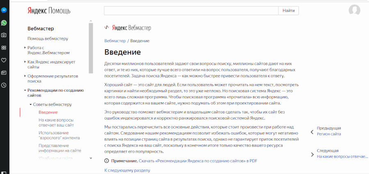This screenshot has width=369, height=174.
Task: Open Messenger in the browser sidebar
Action: (x=4, y=10)
